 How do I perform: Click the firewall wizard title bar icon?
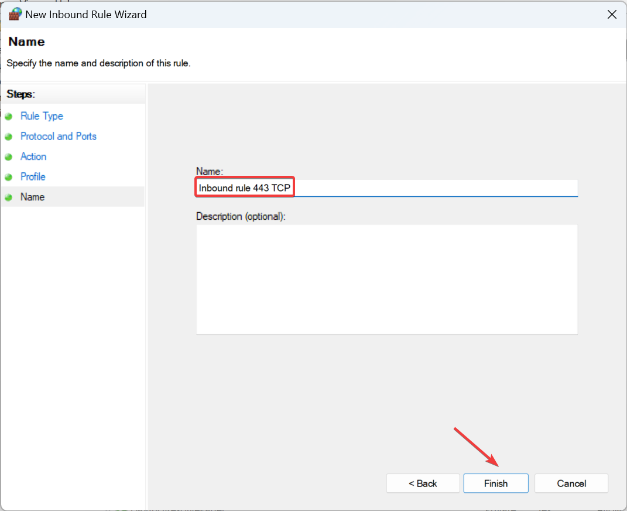click(15, 14)
